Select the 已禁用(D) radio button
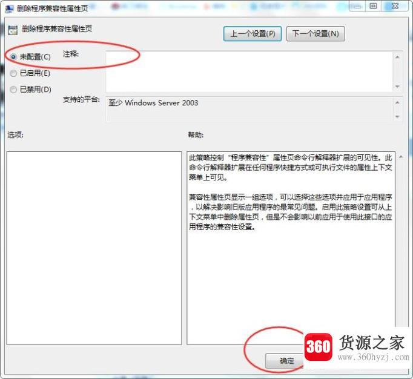Viewport: 413px width, 379px height. pos(13,90)
